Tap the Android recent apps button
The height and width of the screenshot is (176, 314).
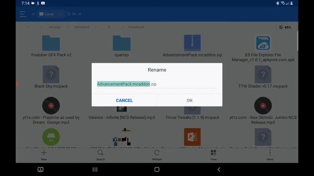(x=95, y=170)
